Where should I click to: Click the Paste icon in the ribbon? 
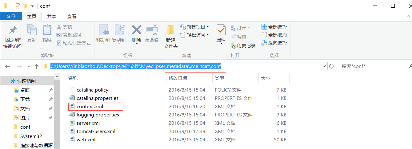click(x=47, y=30)
